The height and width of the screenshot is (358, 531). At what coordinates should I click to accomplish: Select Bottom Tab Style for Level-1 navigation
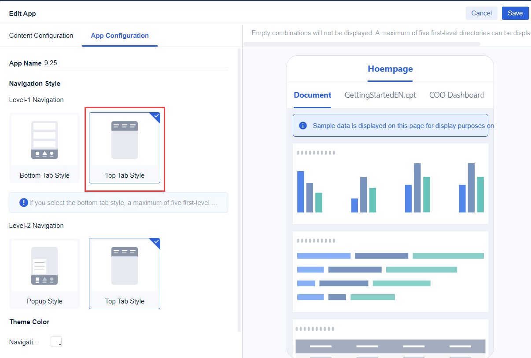coord(44,148)
